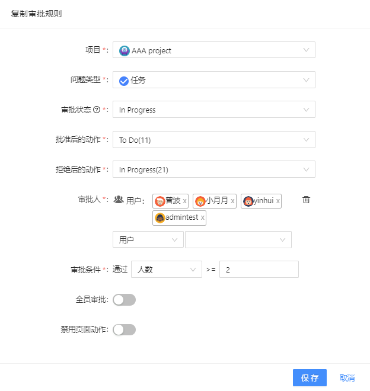
Task: Click the AAA project avatar icon
Action: pyautogui.click(x=125, y=50)
